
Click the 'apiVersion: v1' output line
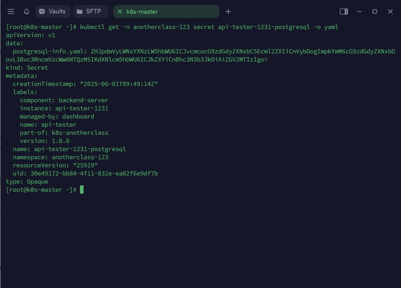(x=30, y=35)
